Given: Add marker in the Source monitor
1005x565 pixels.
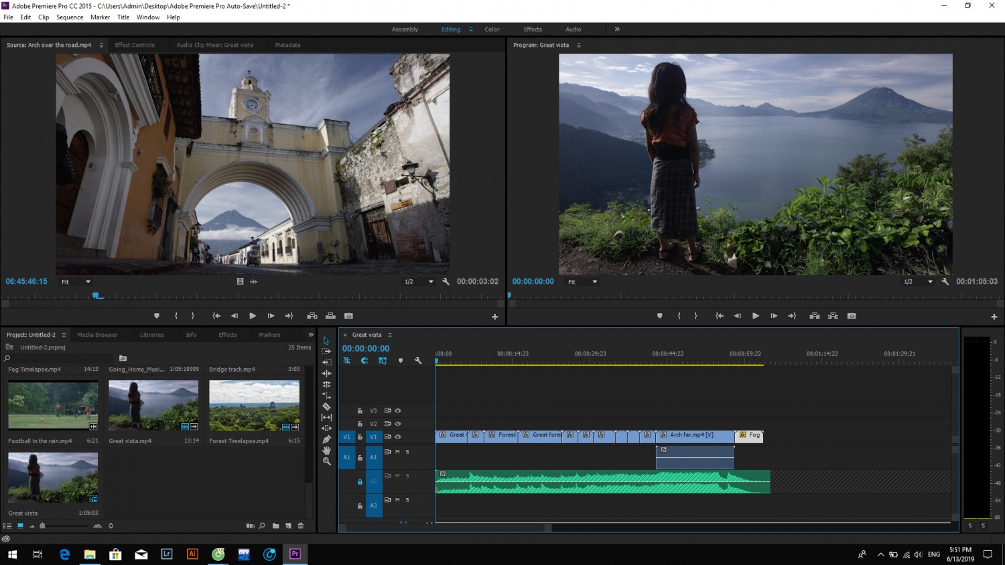Looking at the screenshot, I should tap(157, 316).
